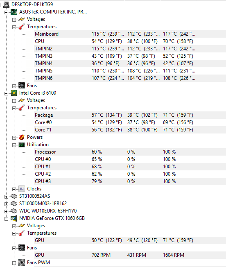Click the ASUSTeK motherboard icon
Screen dimensions: 226x267
[x=14, y=12]
